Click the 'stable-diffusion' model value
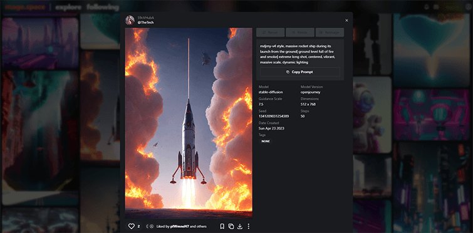This screenshot has height=233, width=473. [x=271, y=92]
